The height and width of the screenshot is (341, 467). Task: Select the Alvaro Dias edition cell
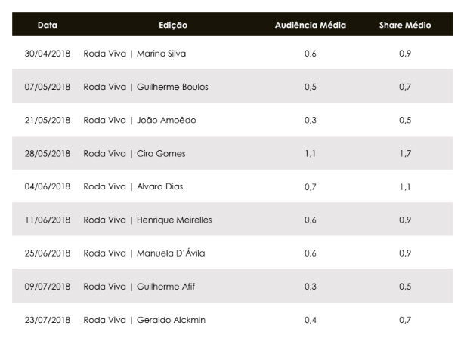tap(133, 186)
